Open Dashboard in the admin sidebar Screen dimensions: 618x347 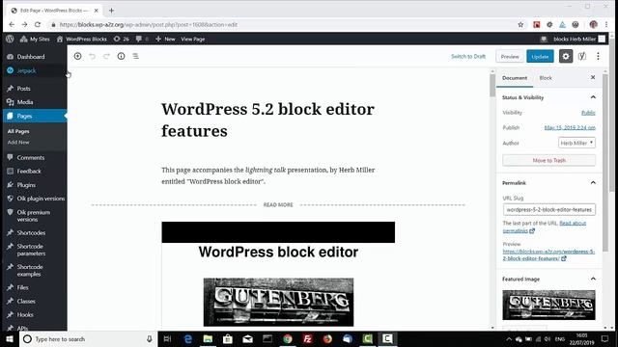[31, 57]
